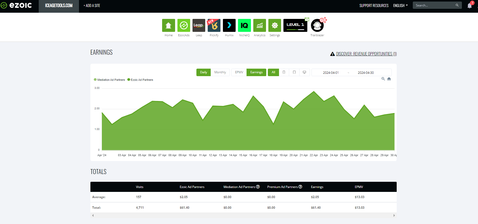Image resolution: width=478 pixels, height=224 pixels.
Task: Click the Ezoic logo
Action: pos(16,5)
